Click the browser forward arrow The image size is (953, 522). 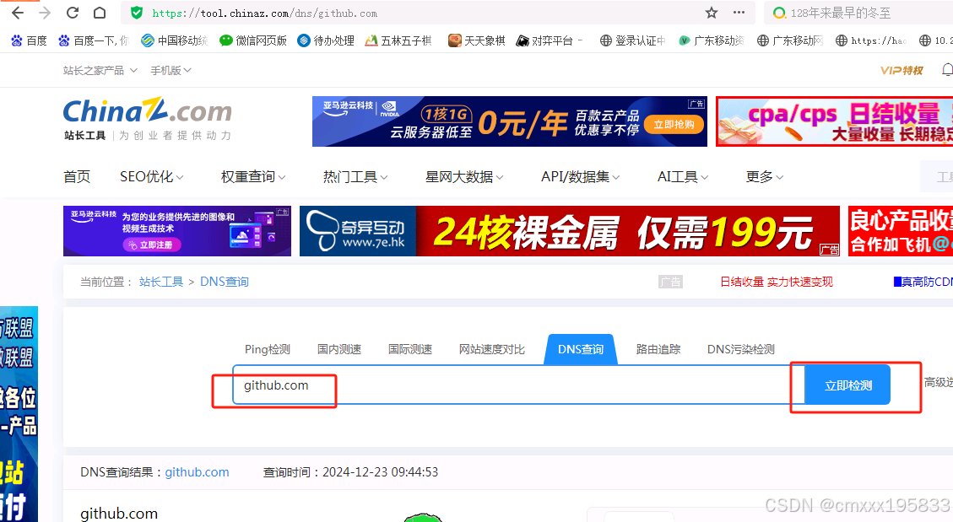[x=45, y=13]
